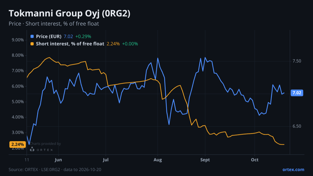Click the +0.00% short interest change value
313x176 pixels.
click(130, 44)
